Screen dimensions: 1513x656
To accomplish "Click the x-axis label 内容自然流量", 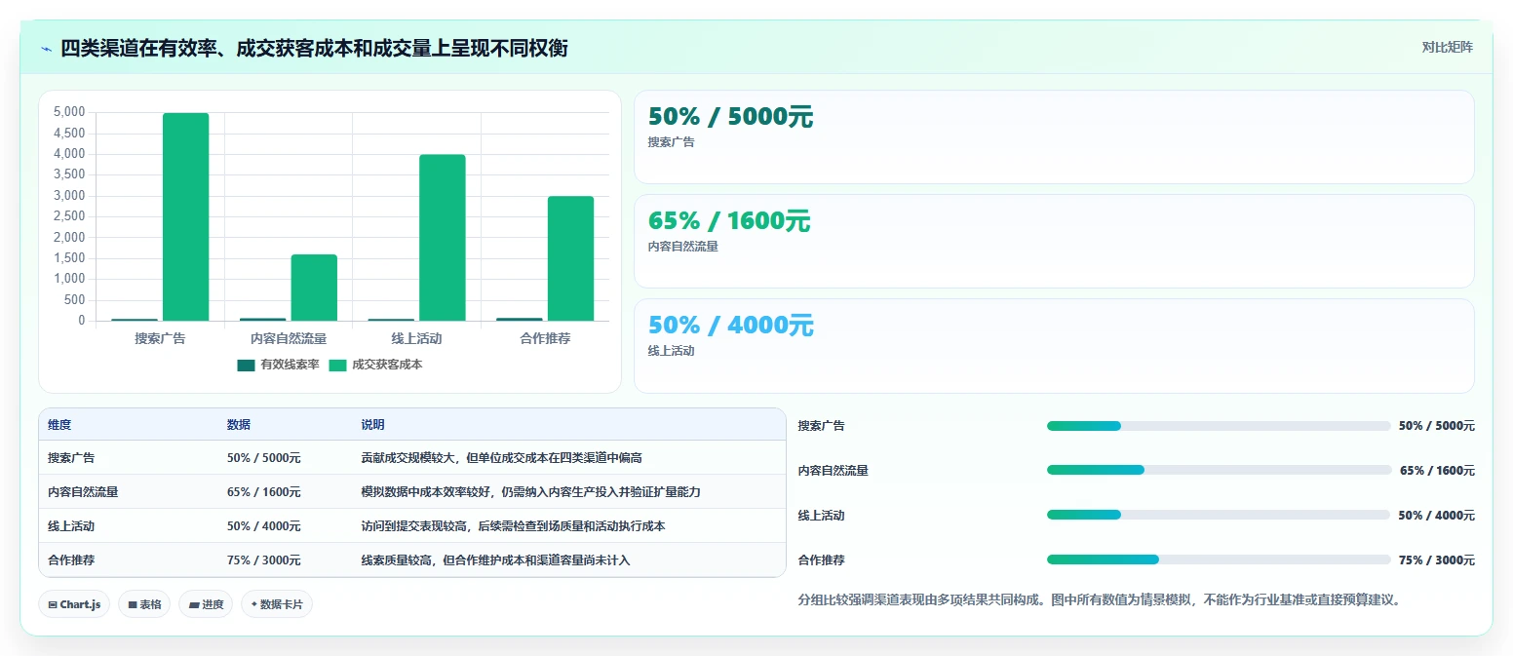I will (289, 338).
